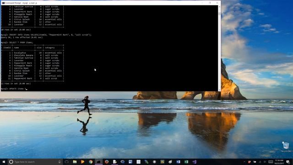293x165 pixels.
Task: Click Command Prompt scrollbar up arrow
Action: click(x=219, y=7)
